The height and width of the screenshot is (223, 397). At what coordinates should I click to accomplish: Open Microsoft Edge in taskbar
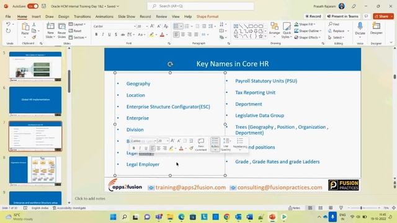181,217
